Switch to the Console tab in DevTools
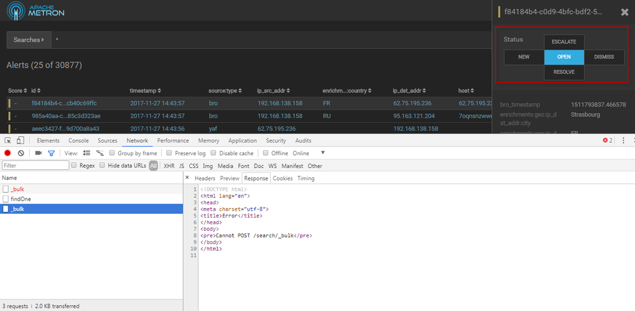 click(x=78, y=141)
